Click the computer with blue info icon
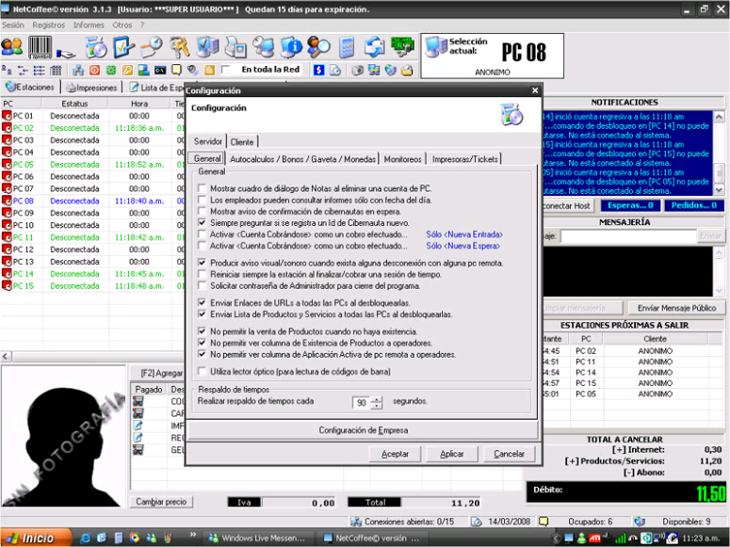730x547 pixels. [x=291, y=47]
